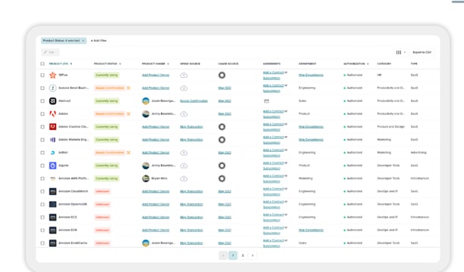
Task: Click the usage source ring icon for Algolia
Action: pyautogui.click(x=222, y=165)
